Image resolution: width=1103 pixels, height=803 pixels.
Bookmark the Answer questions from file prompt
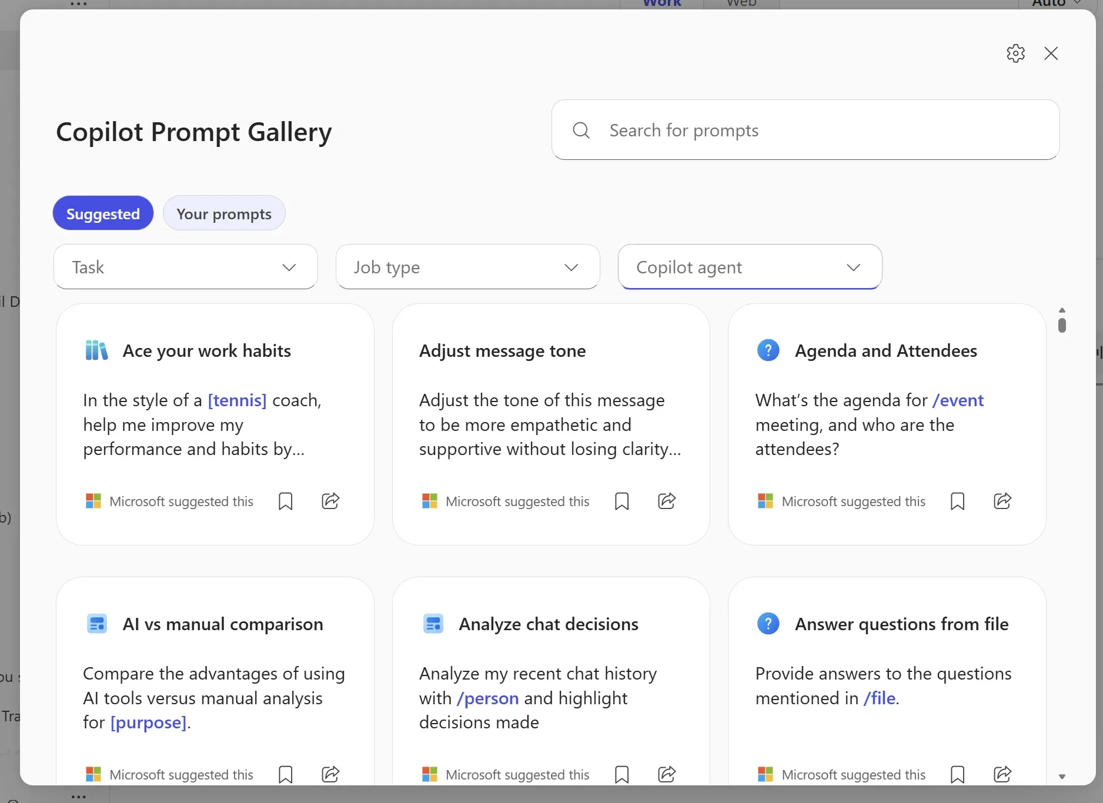[958, 774]
